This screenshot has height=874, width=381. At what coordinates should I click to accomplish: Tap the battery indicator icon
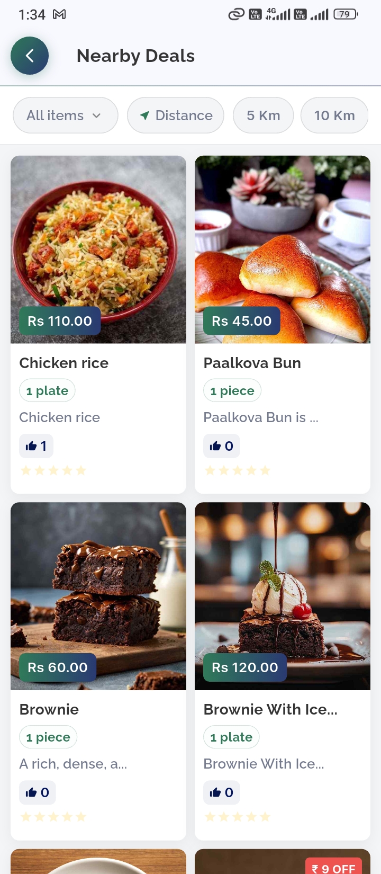(346, 14)
